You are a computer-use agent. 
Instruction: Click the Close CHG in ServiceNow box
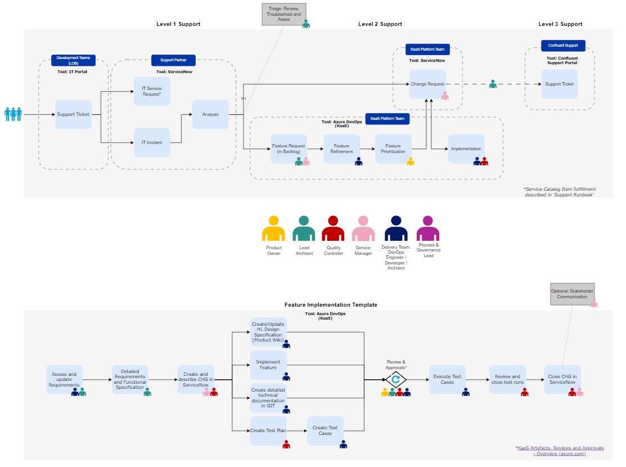tap(562, 380)
